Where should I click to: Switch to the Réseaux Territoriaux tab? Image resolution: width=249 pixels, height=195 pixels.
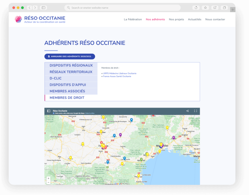click(x=71, y=72)
